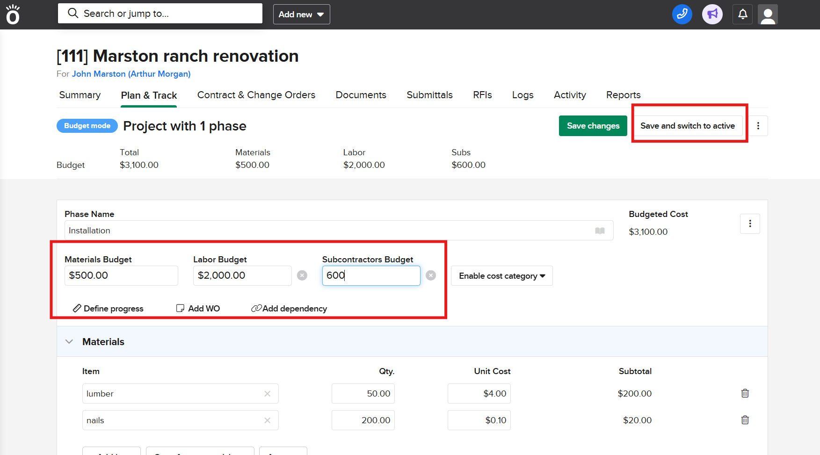This screenshot has height=455, width=820.
Task: Click the phone call icon in header
Action: tap(682, 14)
